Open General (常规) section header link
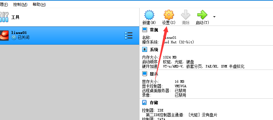 click(x=154, y=30)
